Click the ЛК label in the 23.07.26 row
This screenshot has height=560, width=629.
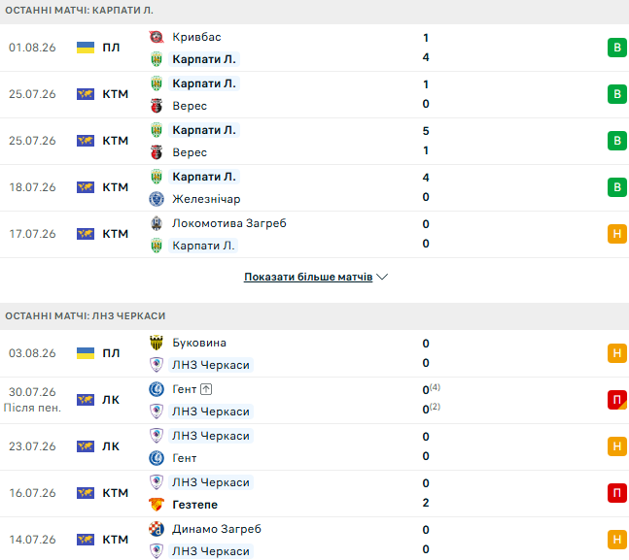(x=111, y=446)
